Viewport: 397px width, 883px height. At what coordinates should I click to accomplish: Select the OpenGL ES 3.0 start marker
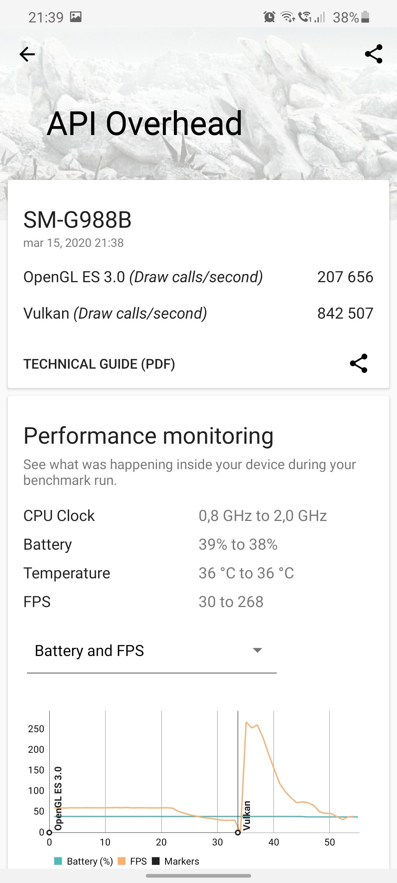[49, 832]
